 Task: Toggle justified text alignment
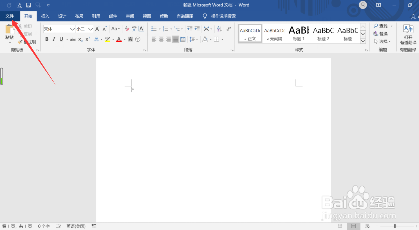point(176,39)
